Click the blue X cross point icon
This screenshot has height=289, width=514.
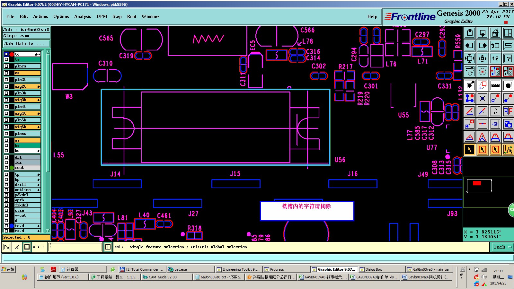[483, 98]
